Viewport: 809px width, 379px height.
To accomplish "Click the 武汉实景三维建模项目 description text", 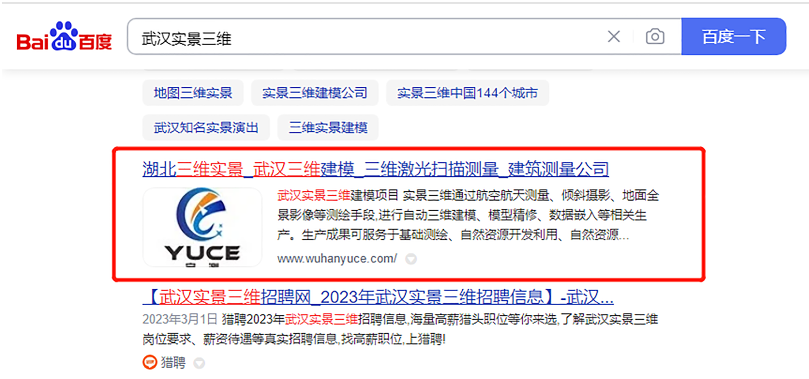I will pyautogui.click(x=468, y=215).
